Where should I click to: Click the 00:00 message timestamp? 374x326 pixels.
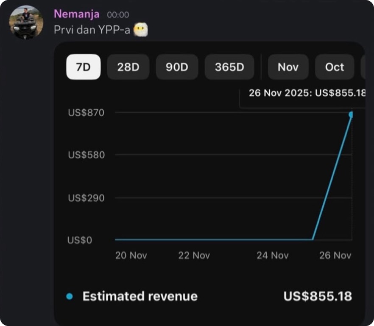coord(118,15)
